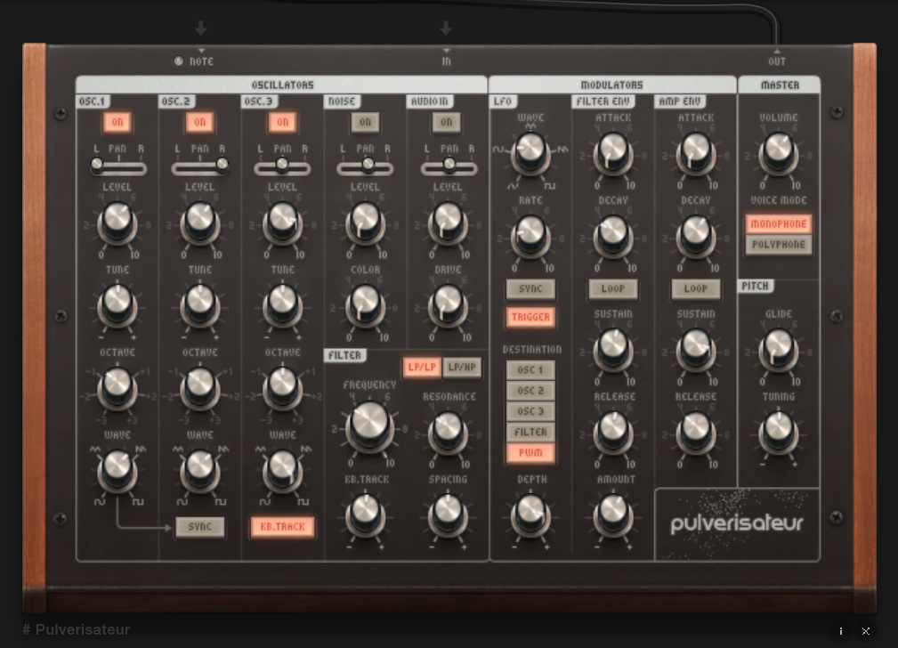Toggle Amp Env Loop button
This screenshot has height=648, width=898.
696,288
